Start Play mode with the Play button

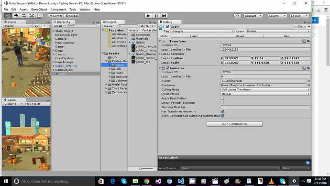pyautogui.click(x=148, y=16)
